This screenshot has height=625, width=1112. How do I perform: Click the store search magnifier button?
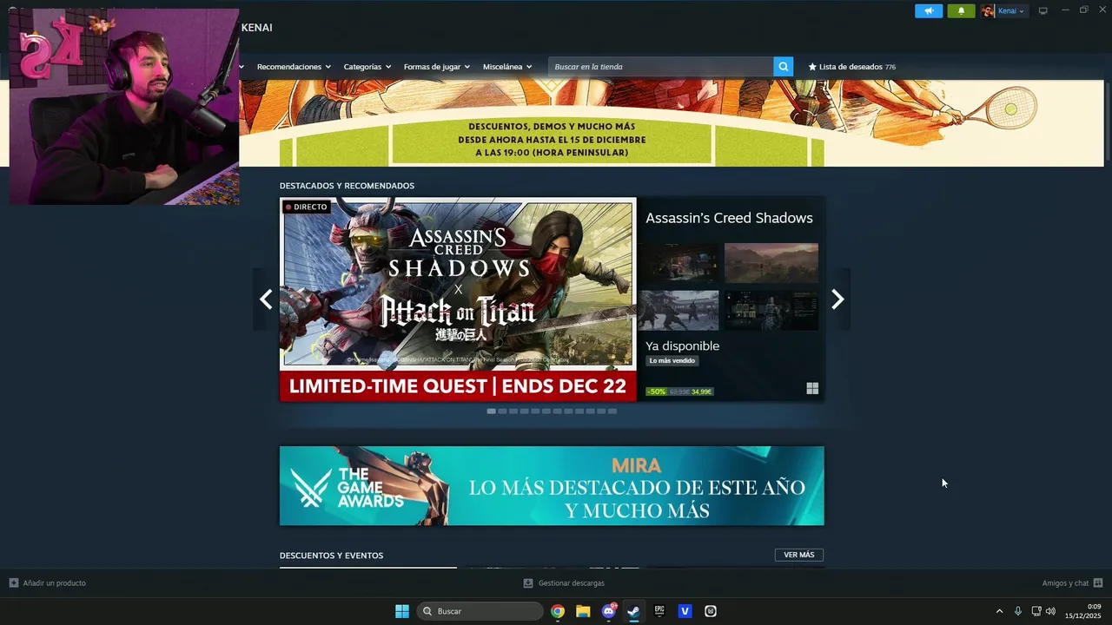784,67
